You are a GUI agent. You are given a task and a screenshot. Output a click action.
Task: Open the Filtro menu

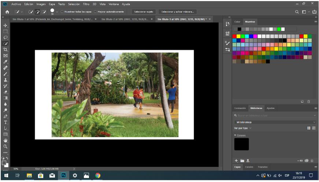86,4
